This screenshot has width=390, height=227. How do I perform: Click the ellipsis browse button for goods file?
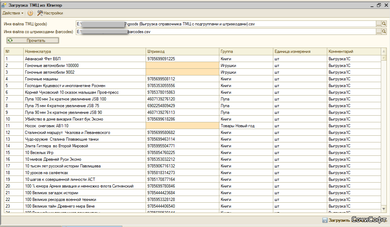(x=379, y=24)
